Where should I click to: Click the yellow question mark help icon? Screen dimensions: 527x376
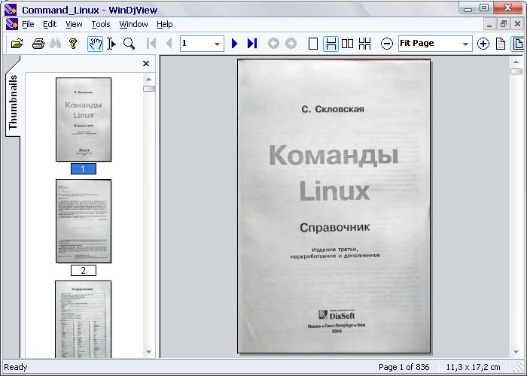(x=73, y=44)
